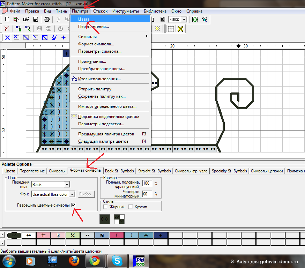Choose Переплетения... menu entry

click(110, 27)
